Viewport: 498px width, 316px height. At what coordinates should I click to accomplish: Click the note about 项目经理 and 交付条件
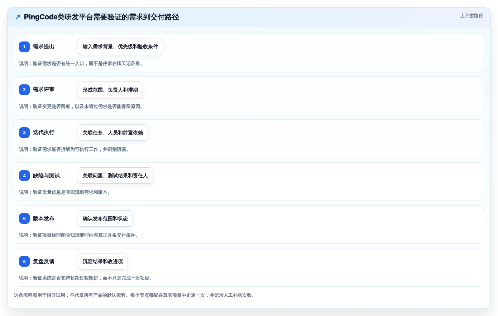point(80,235)
